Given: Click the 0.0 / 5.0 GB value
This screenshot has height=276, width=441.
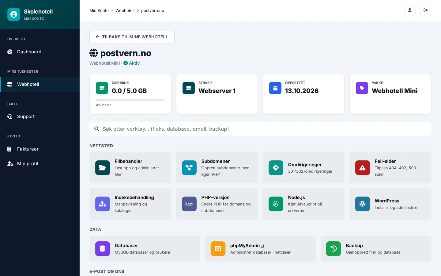Looking at the screenshot, I should (x=129, y=91).
